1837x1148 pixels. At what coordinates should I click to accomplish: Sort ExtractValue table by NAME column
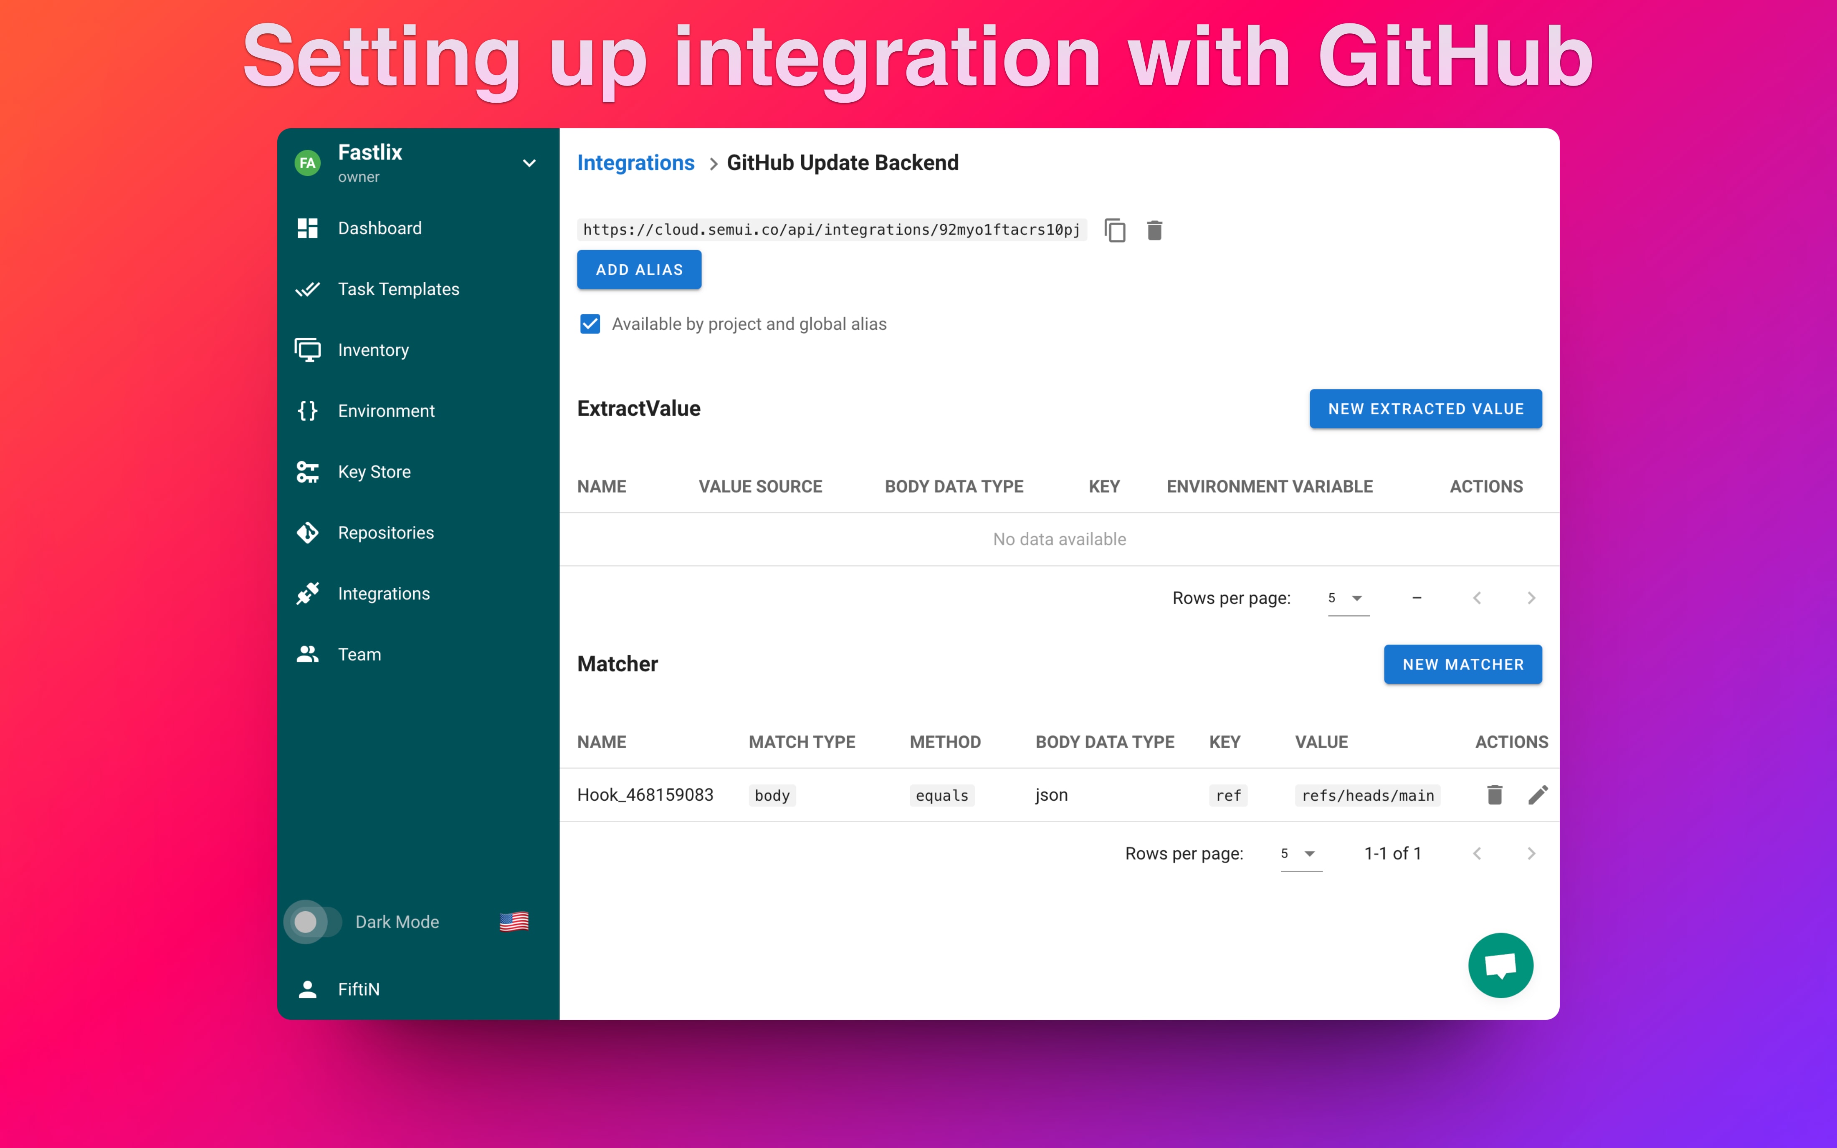(601, 487)
